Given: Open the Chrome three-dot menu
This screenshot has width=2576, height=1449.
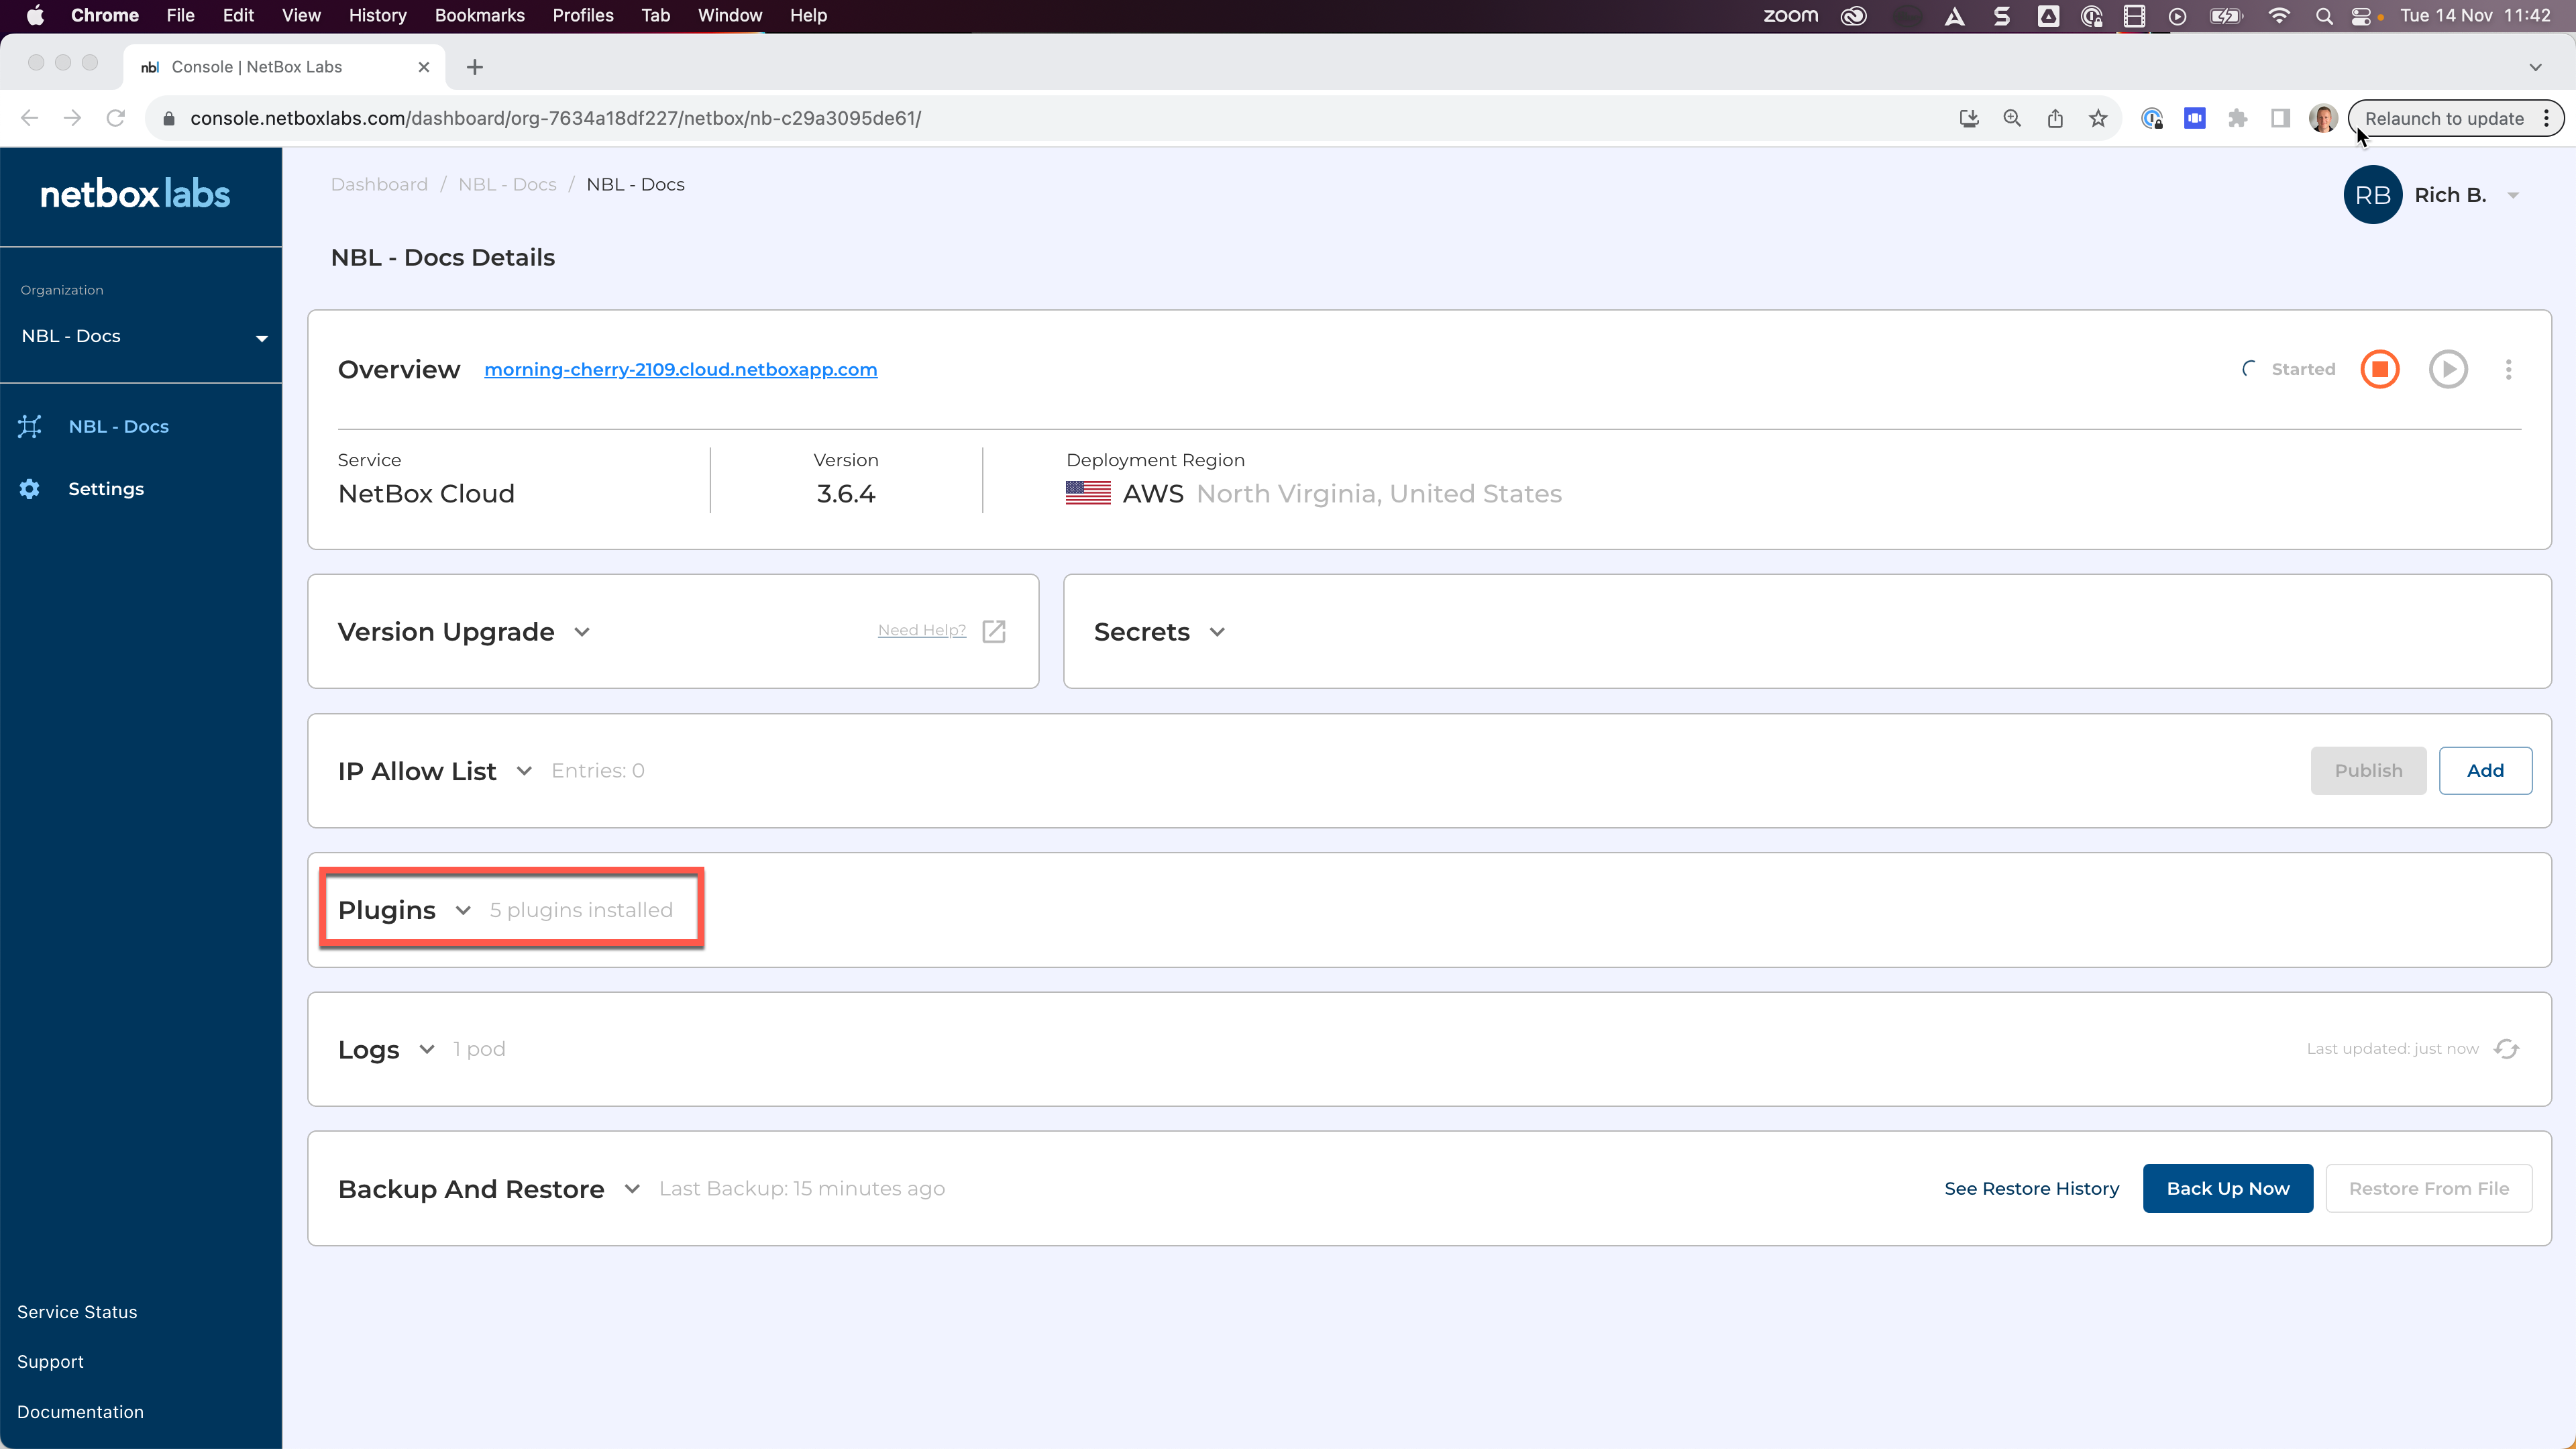Looking at the screenshot, I should [2547, 118].
